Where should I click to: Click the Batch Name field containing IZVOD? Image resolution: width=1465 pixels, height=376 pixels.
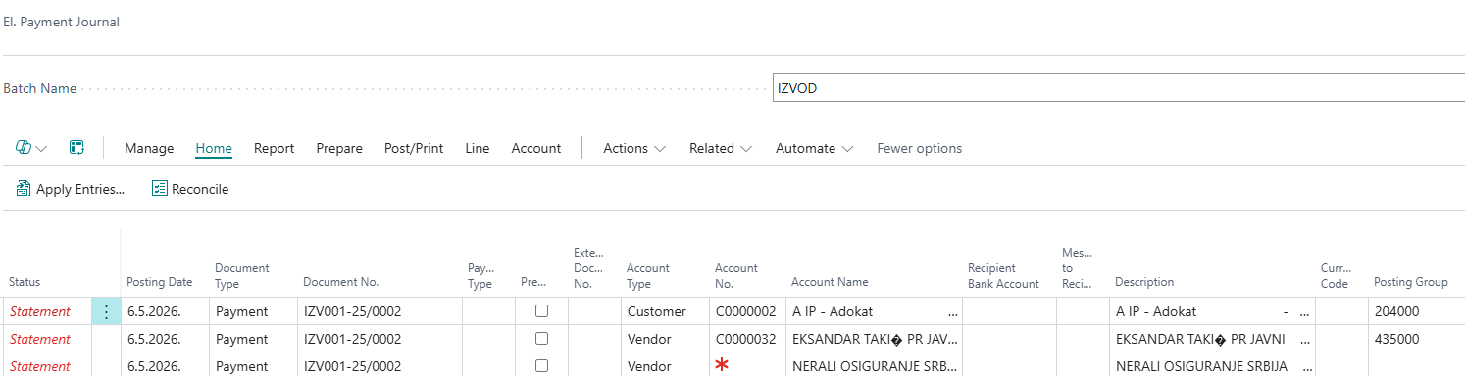[1118, 88]
